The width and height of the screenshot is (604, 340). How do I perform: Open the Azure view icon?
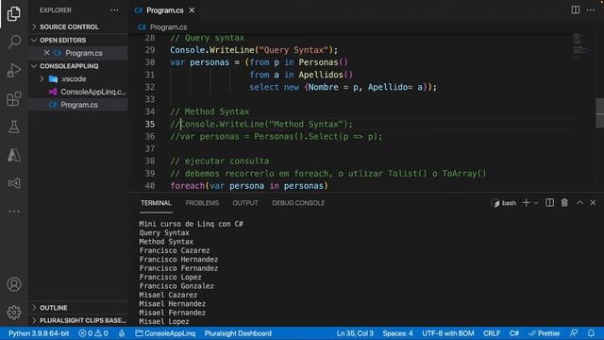coord(14,155)
